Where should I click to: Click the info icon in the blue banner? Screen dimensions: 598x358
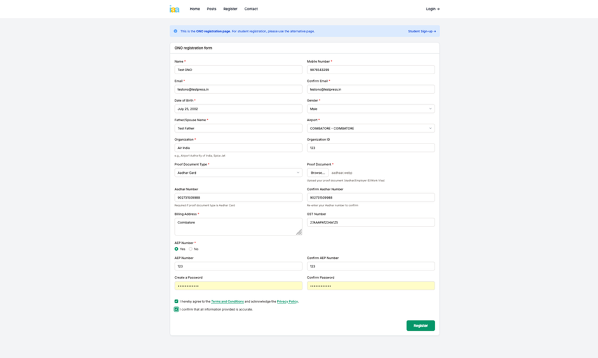pyautogui.click(x=175, y=31)
